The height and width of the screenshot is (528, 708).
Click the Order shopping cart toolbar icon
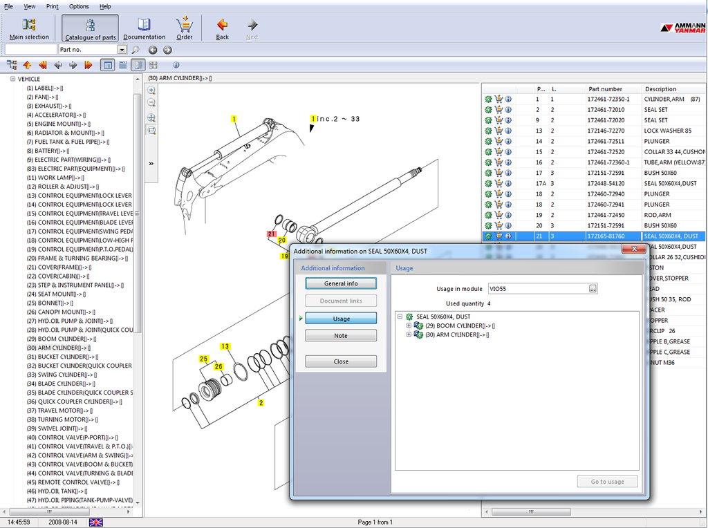(x=184, y=26)
